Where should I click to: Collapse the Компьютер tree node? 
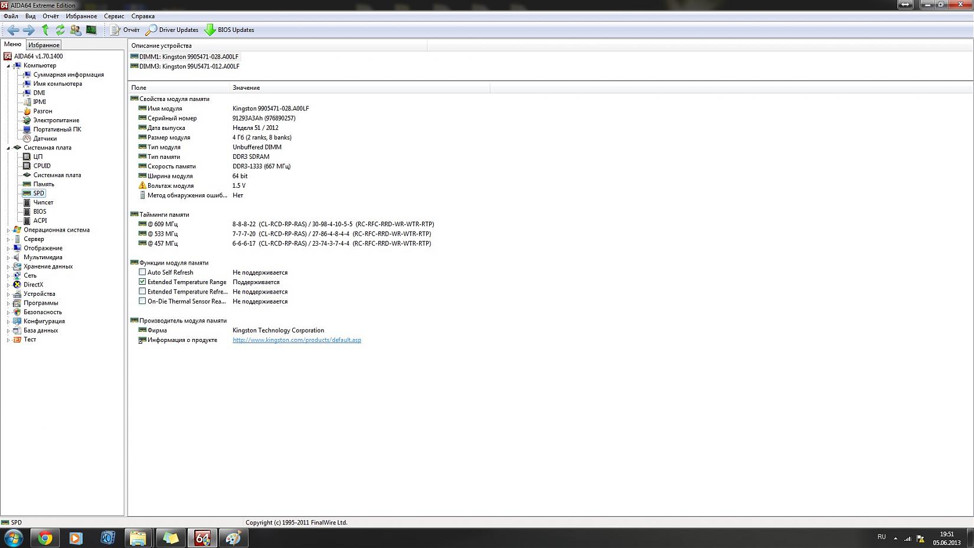tap(8, 66)
